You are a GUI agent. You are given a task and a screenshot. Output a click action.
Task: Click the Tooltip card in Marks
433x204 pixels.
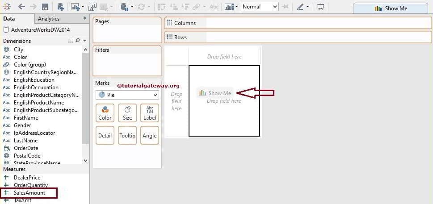127,135
